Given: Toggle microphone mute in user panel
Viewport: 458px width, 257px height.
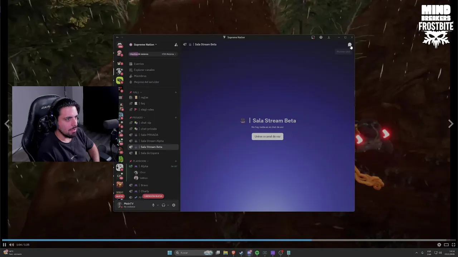Looking at the screenshot, I should 153,205.
